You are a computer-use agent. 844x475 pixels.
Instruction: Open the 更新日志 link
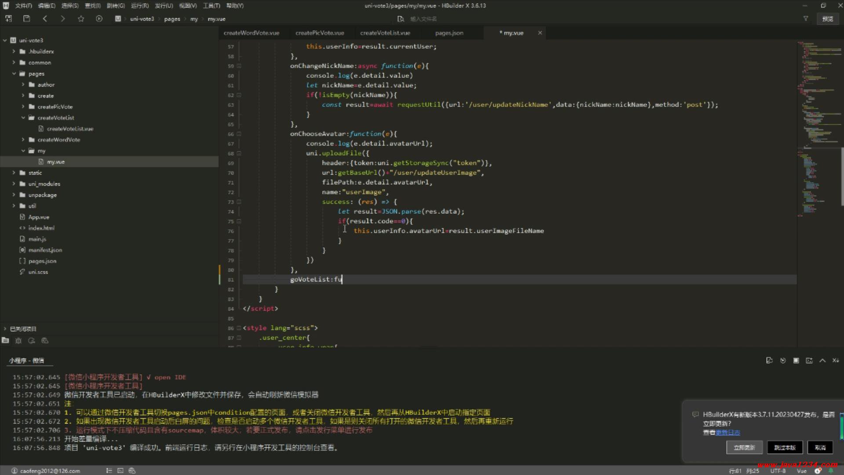pos(728,432)
